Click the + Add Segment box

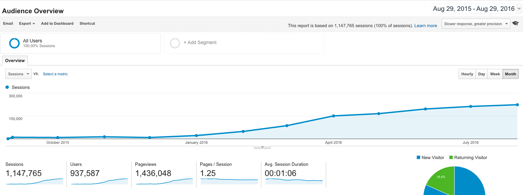pyautogui.click(x=244, y=43)
